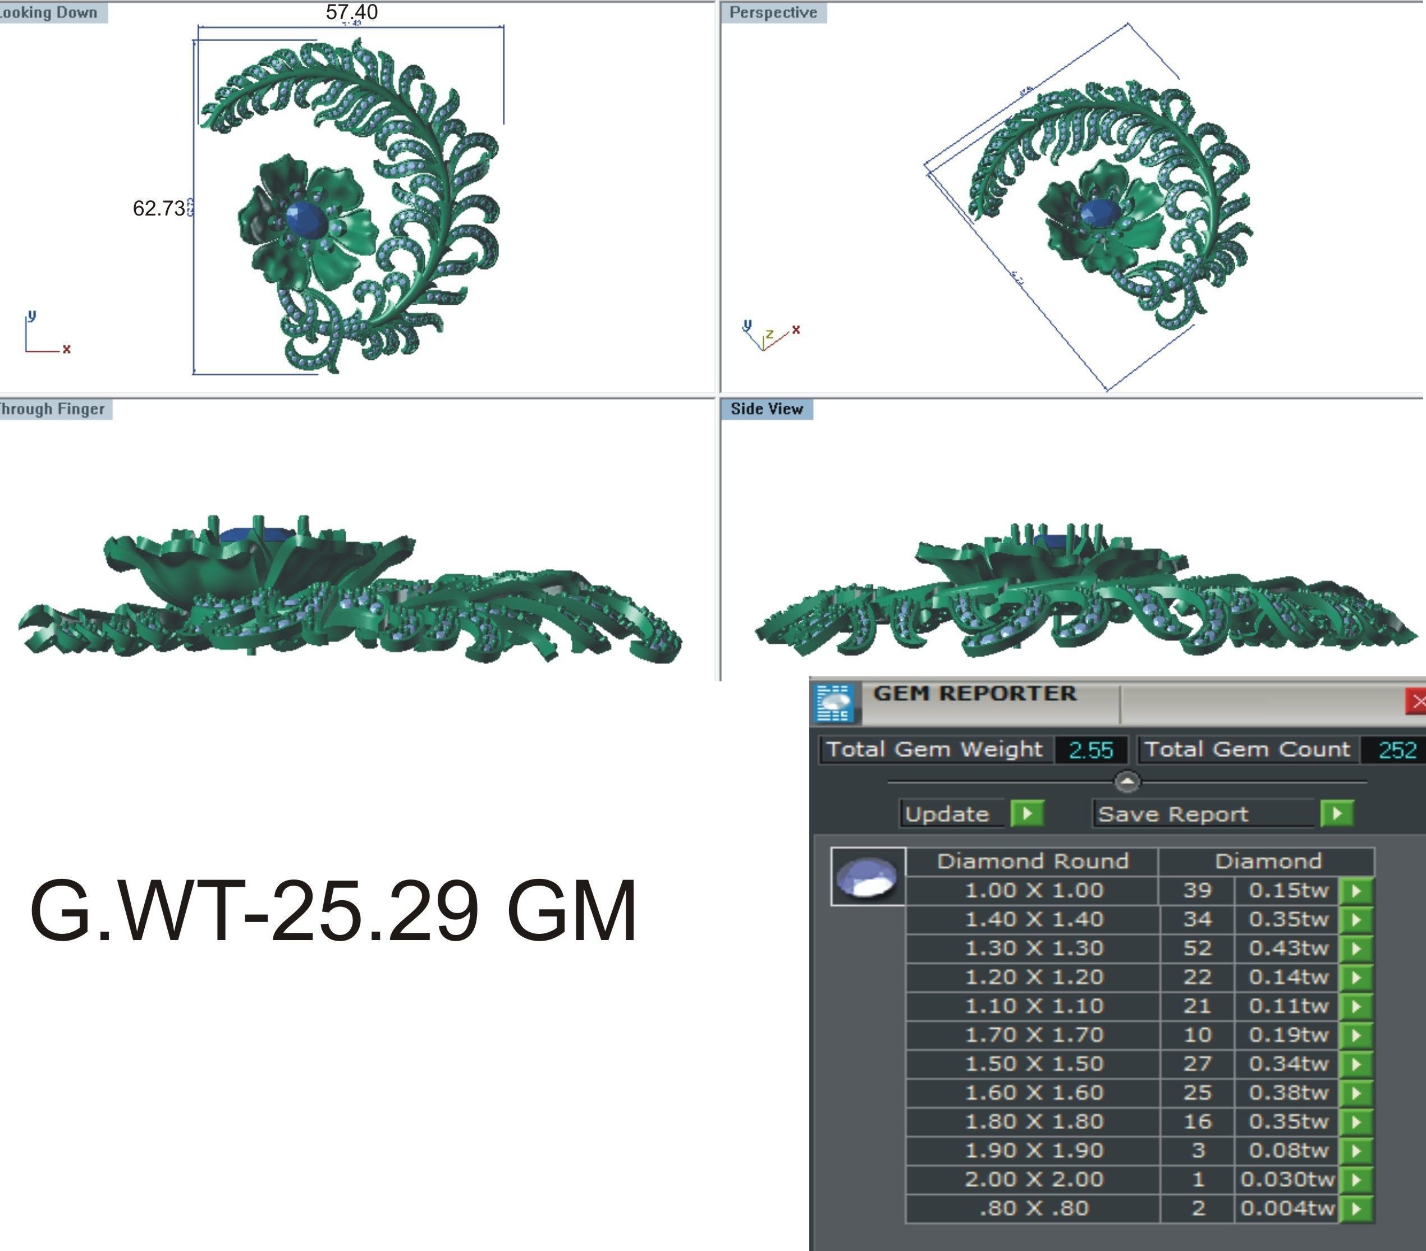Click green arrow for 1.70 X 1.70 row
Screen dimensions: 1426x1251
[x=1356, y=1035]
